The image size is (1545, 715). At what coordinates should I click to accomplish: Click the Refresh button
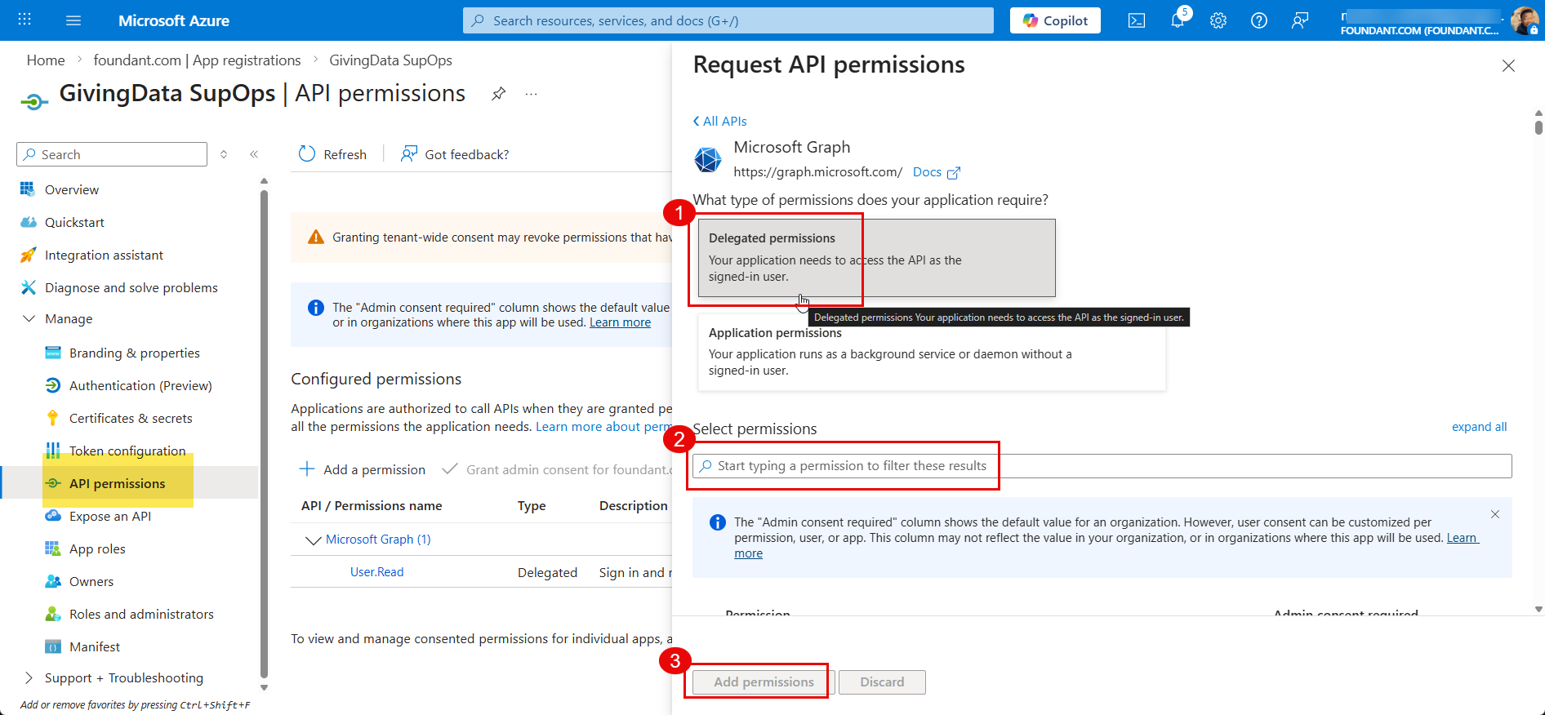point(332,154)
